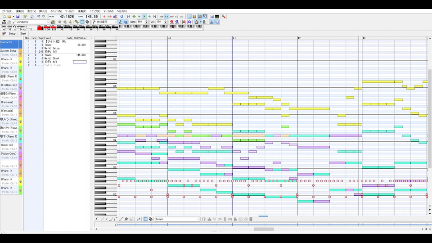Set playback speed to x2
Screen dimensions: 432x243
pyautogui.click(x=176, y=17)
